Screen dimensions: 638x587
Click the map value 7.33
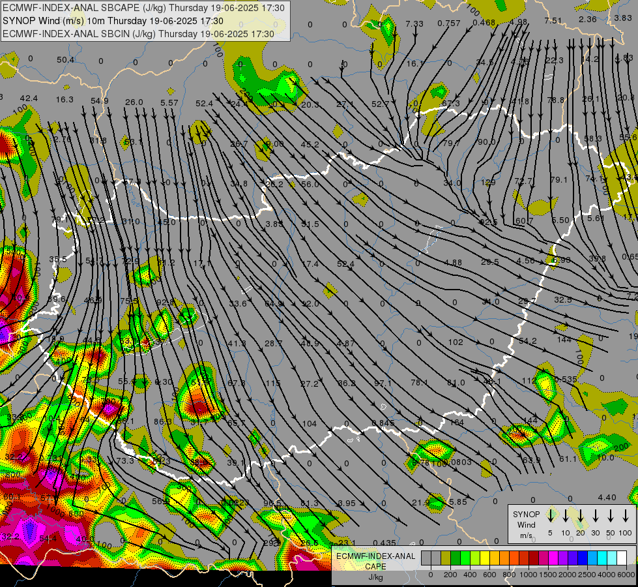point(414,23)
